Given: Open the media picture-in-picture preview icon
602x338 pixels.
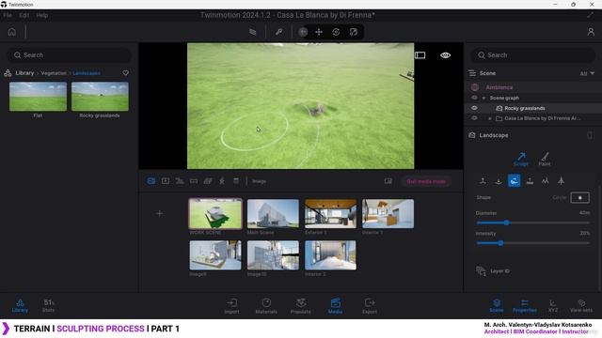Looking at the screenshot, I should pyautogui.click(x=388, y=181).
